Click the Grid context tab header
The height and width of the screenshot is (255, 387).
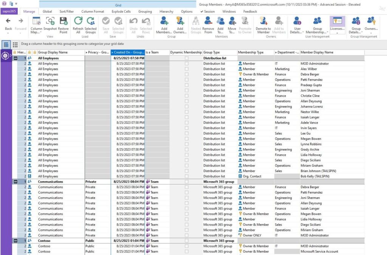[118, 5]
